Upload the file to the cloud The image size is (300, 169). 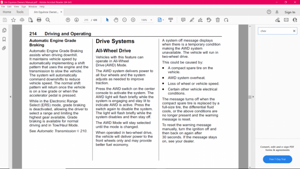(x=22, y=20)
